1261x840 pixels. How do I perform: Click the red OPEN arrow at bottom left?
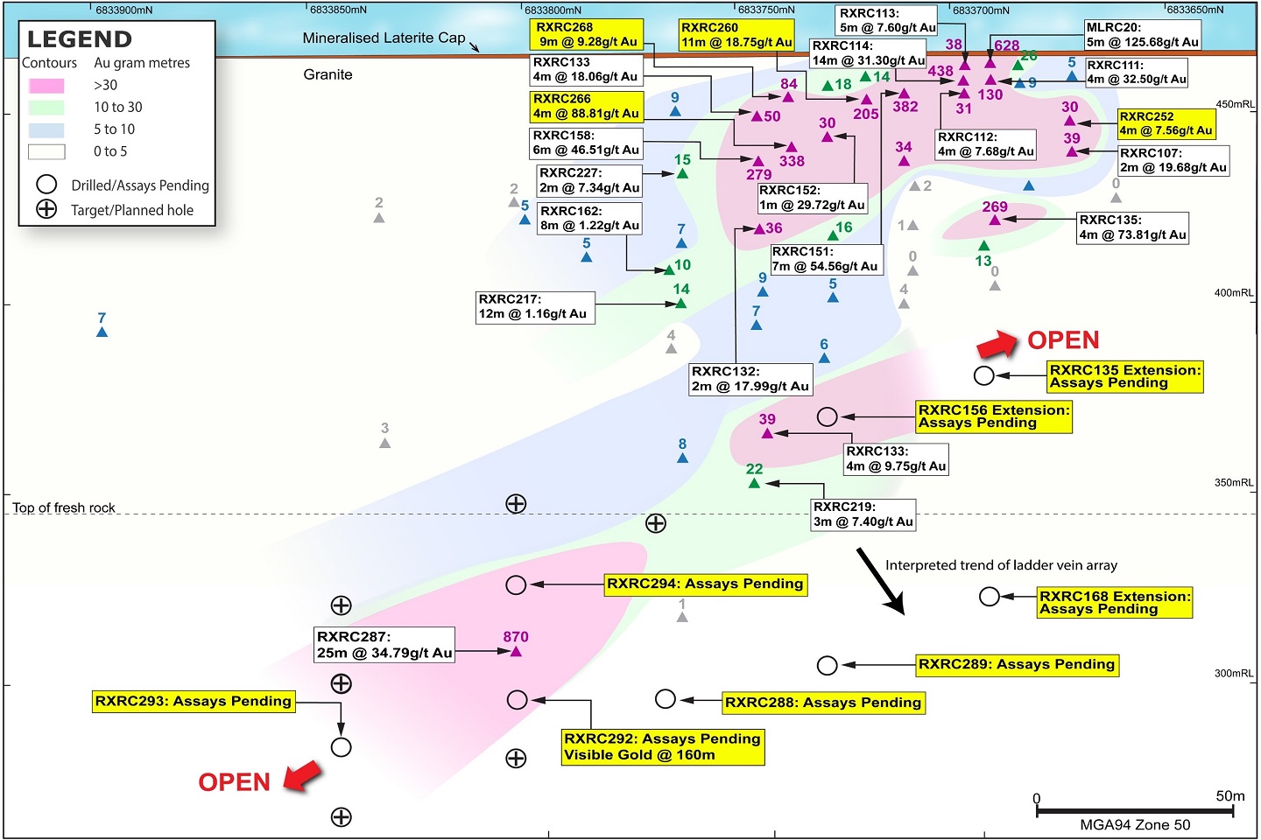pyautogui.click(x=301, y=778)
